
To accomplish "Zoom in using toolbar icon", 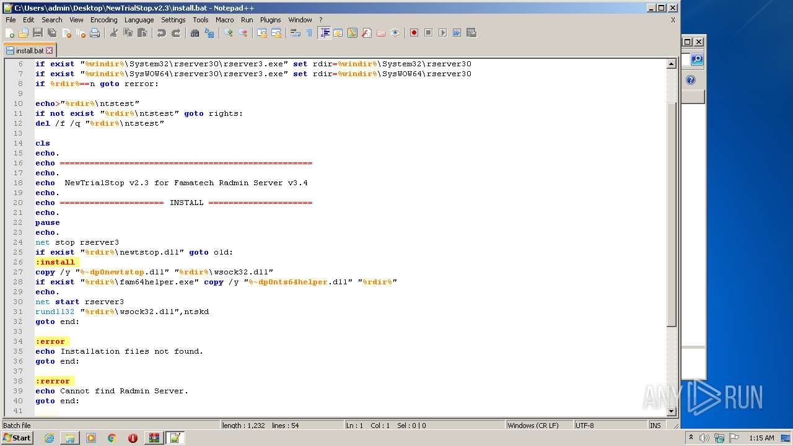I will point(229,33).
